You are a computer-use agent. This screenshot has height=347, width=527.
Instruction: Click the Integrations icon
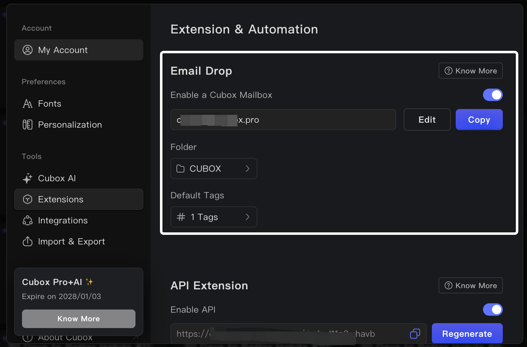point(28,220)
